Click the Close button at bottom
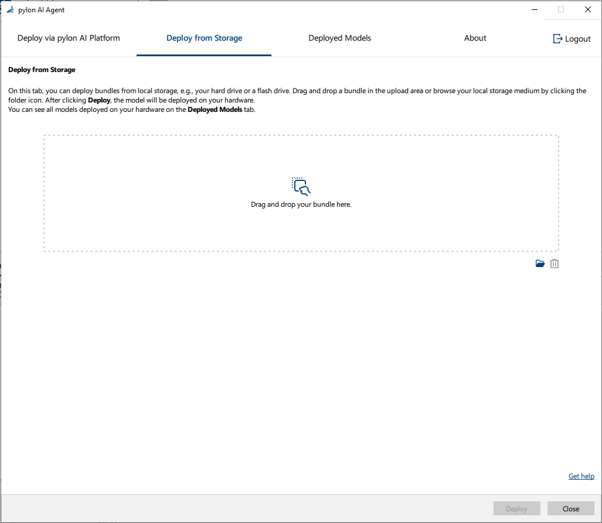The width and height of the screenshot is (602, 523). 571,509
